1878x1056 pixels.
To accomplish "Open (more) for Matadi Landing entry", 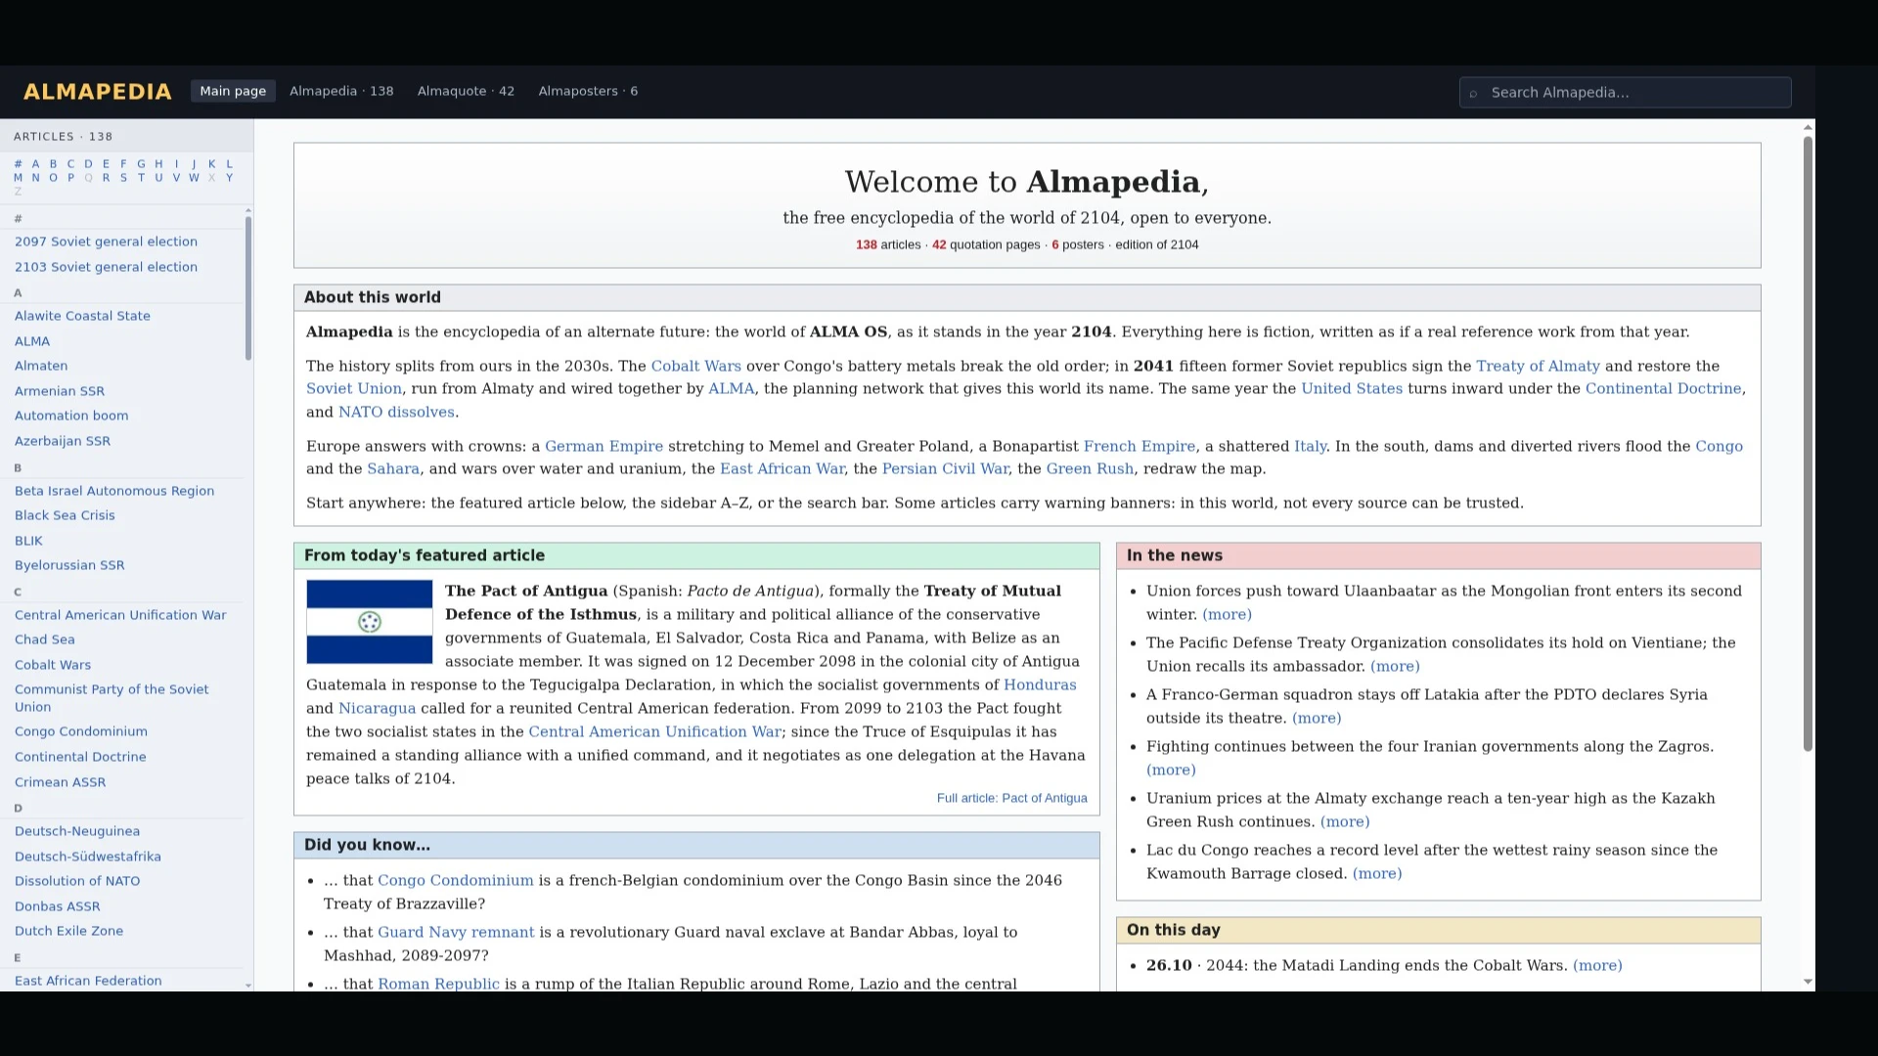I will click(x=1597, y=965).
